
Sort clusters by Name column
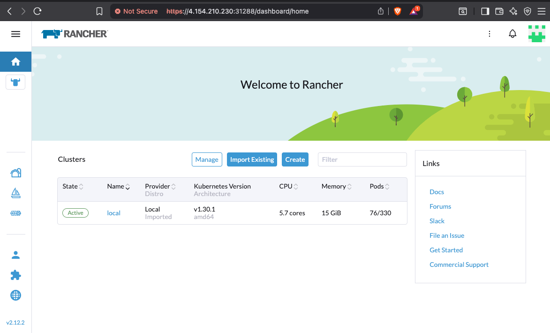pos(116,186)
